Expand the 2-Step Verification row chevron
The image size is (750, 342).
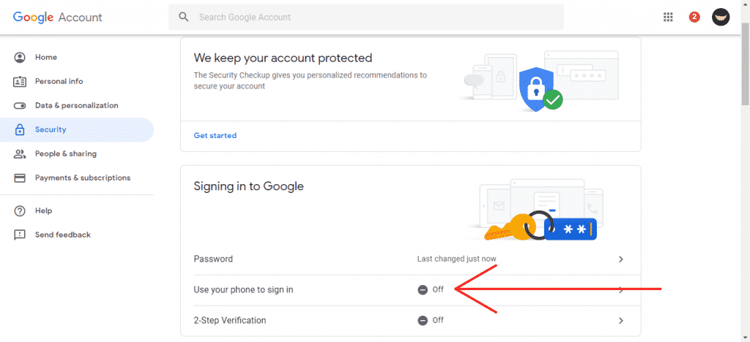[620, 320]
